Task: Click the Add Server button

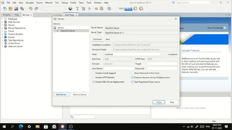Action: pyautogui.click(x=61, y=95)
